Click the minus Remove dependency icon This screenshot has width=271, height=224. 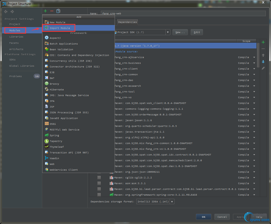(263, 49)
